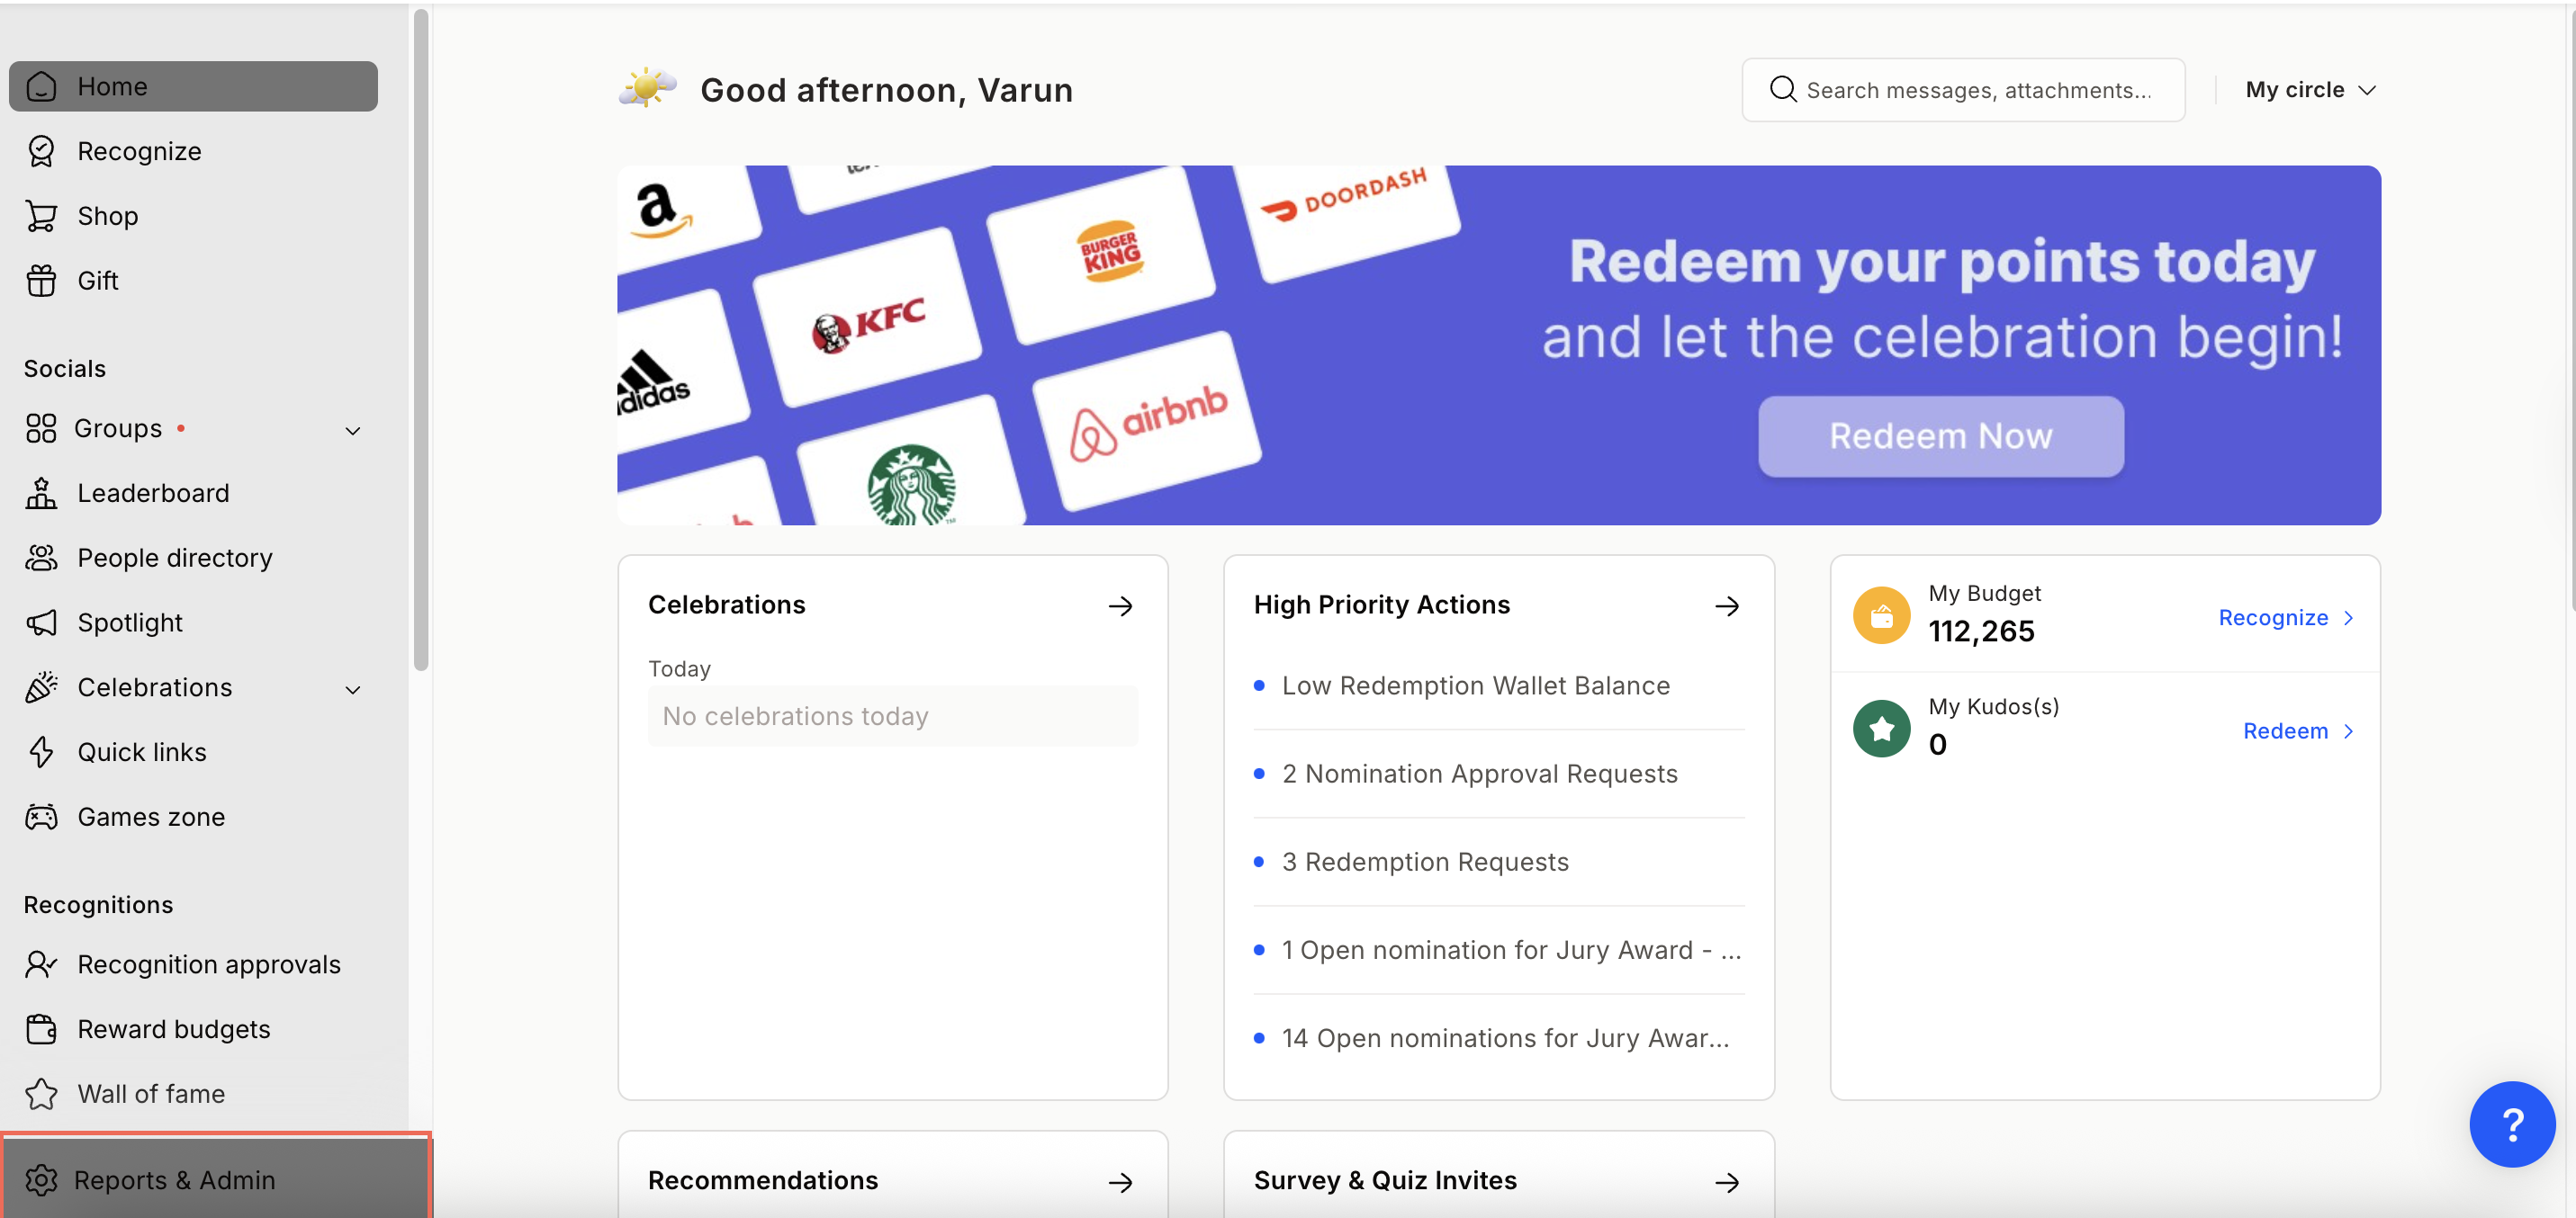Select the Leaderboard menu item
The width and height of the screenshot is (2576, 1218).
193,494
